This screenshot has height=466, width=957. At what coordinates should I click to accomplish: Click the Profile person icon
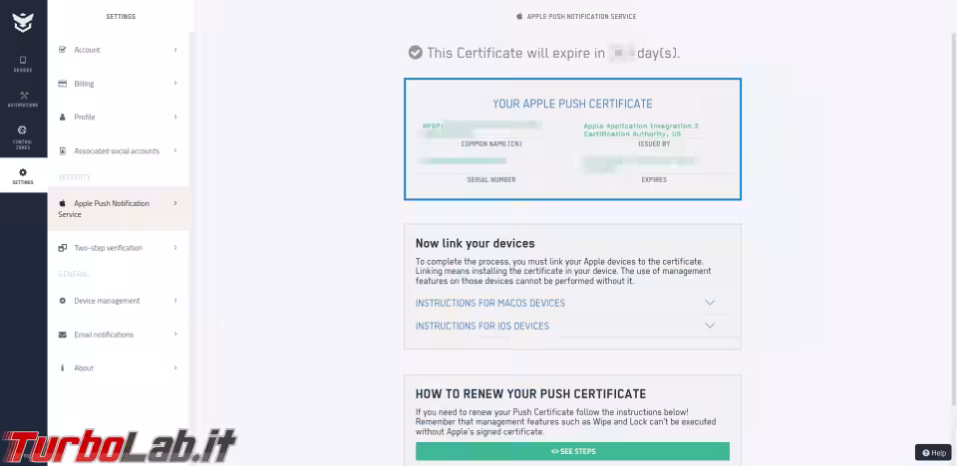coord(62,117)
